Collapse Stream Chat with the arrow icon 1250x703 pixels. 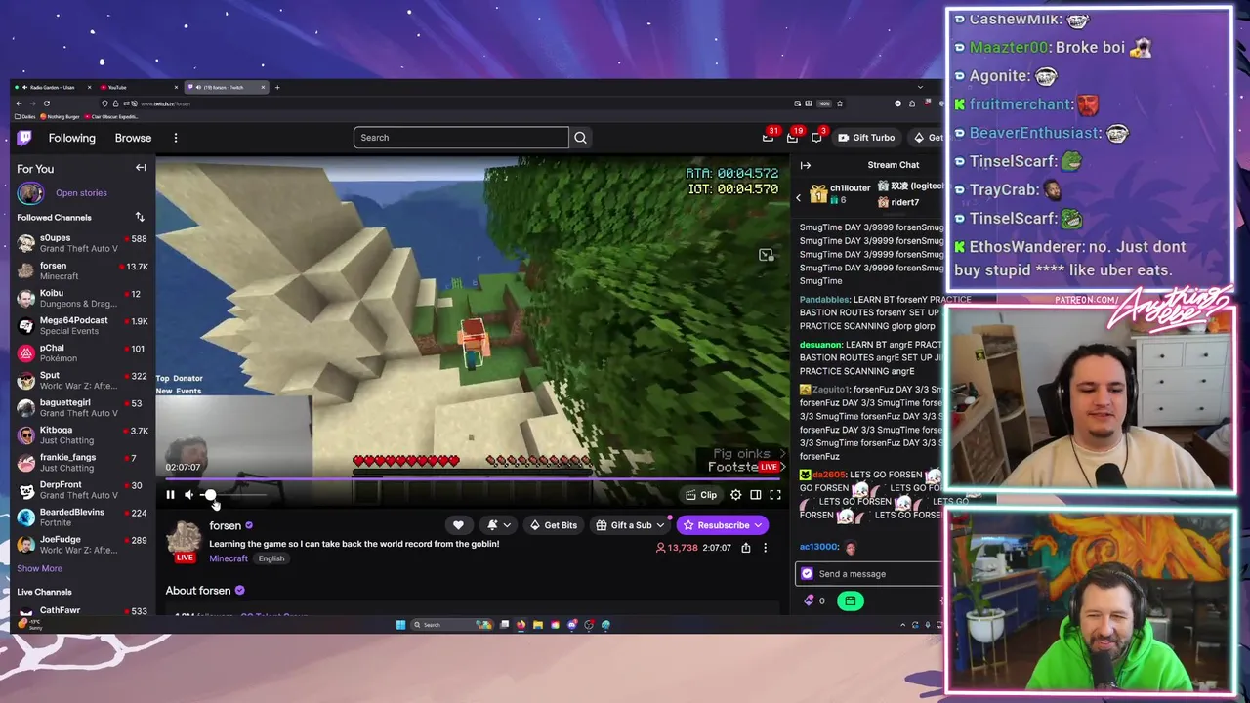click(806, 165)
